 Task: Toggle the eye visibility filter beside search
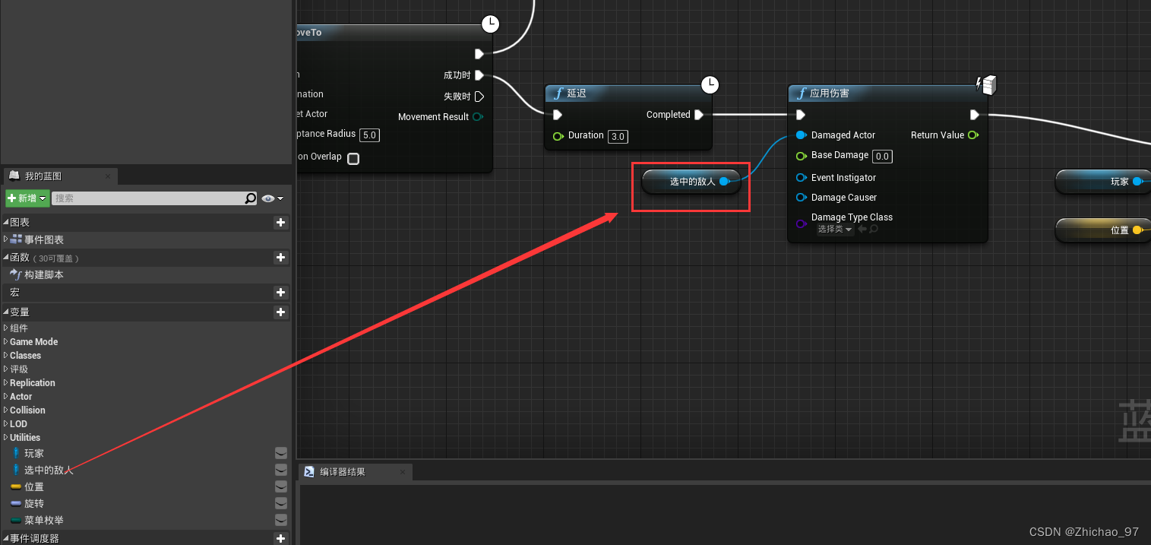point(267,198)
